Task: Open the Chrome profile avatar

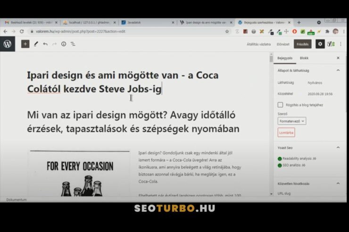Action: [336, 32]
